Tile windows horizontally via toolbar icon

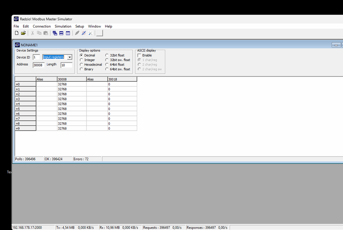(x=62, y=33)
